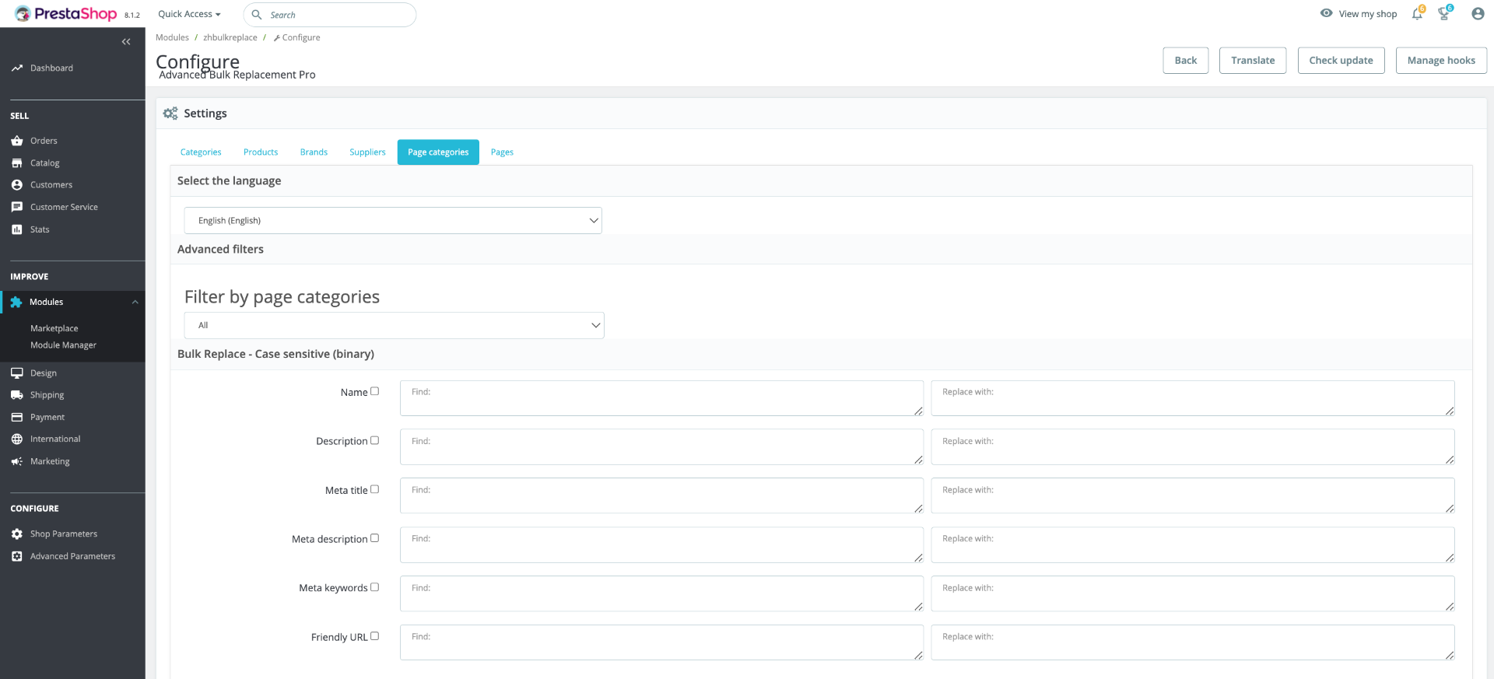Viewport: 1494px width, 679px height.
Task: Open the English language dropdown
Action: (393, 221)
